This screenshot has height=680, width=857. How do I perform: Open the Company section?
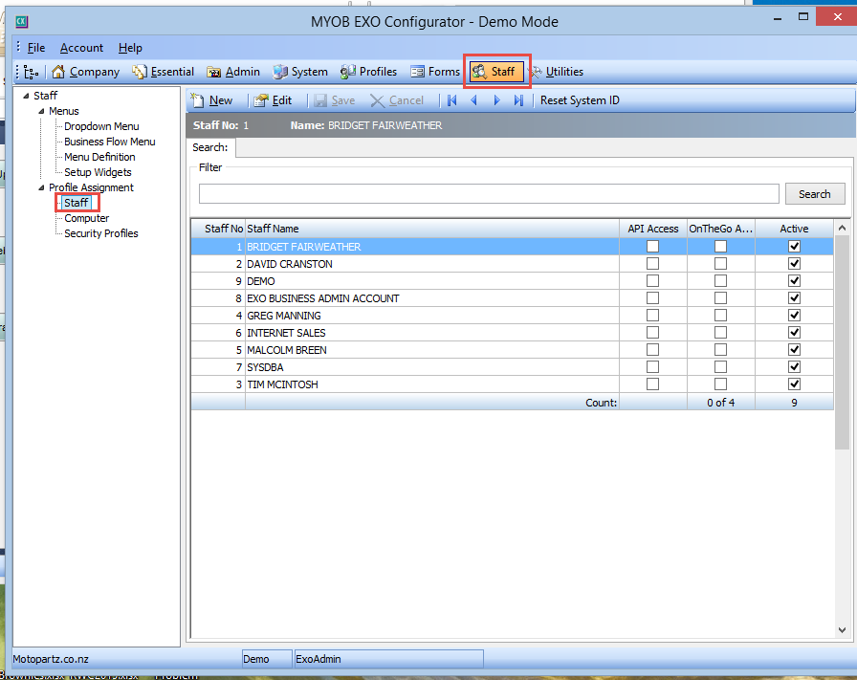tap(86, 72)
